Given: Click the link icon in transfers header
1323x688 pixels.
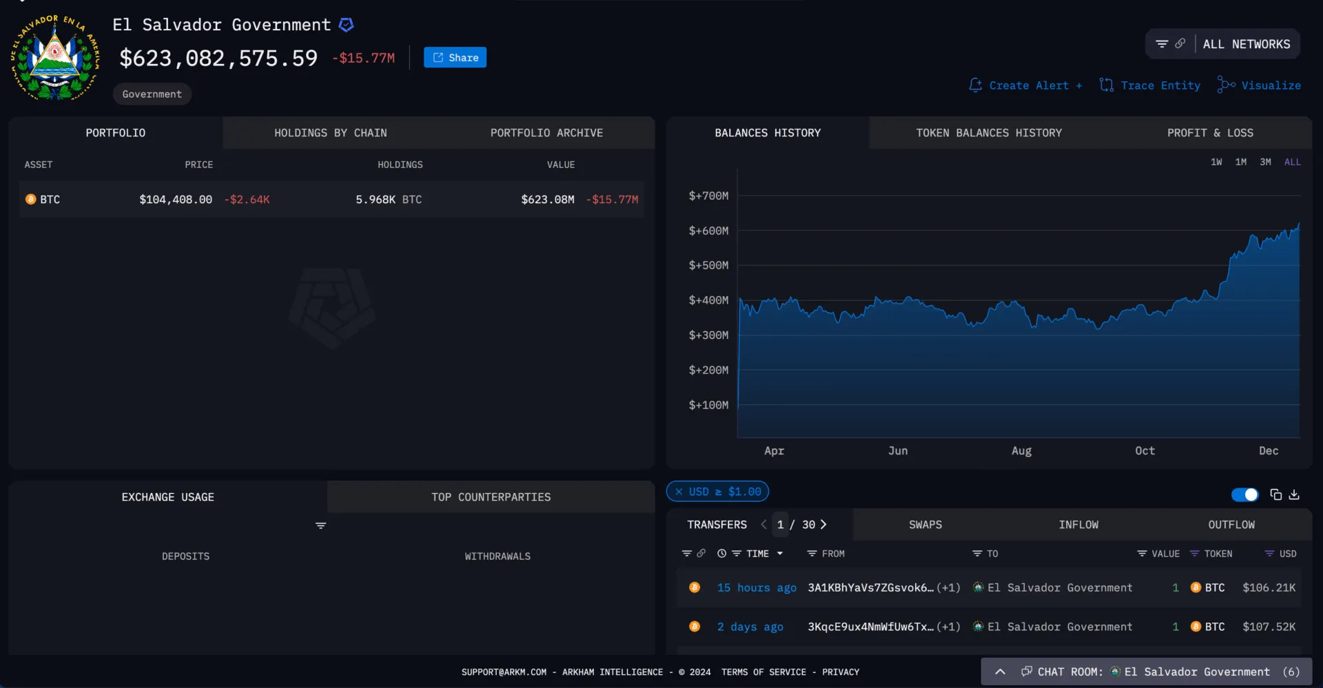Looking at the screenshot, I should click(x=701, y=554).
